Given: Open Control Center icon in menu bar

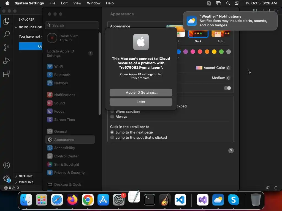Looking at the screenshot, I should click(x=237, y=3).
